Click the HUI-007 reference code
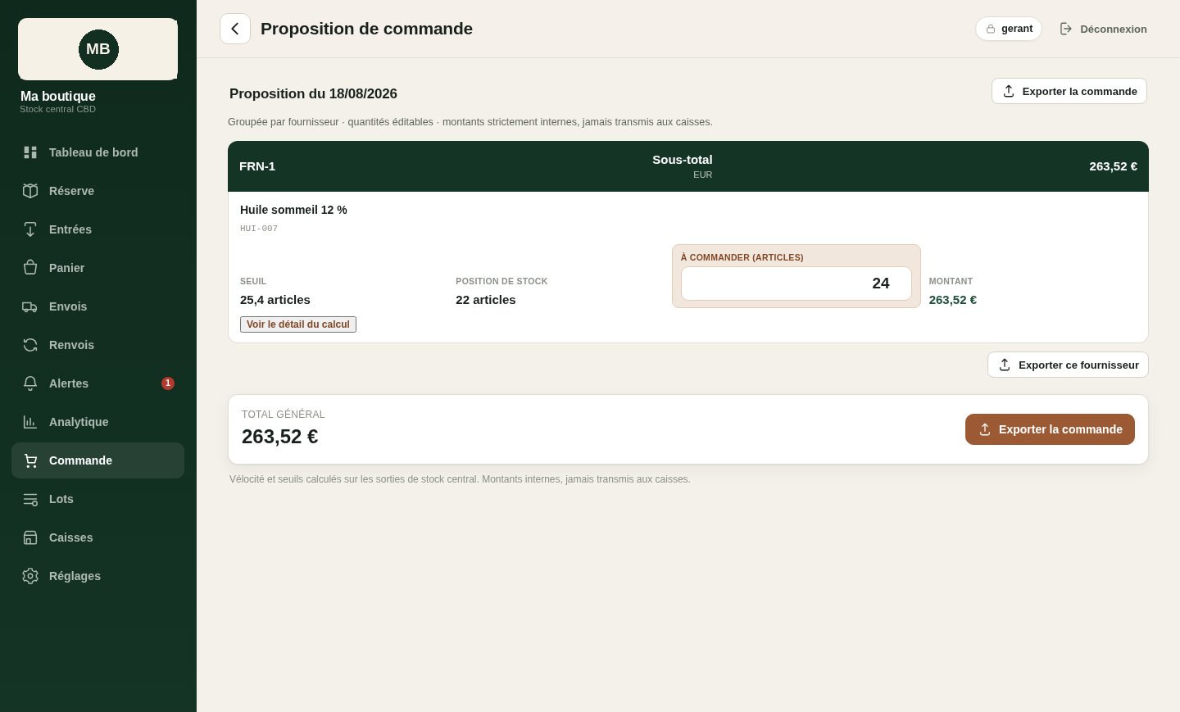 (259, 229)
